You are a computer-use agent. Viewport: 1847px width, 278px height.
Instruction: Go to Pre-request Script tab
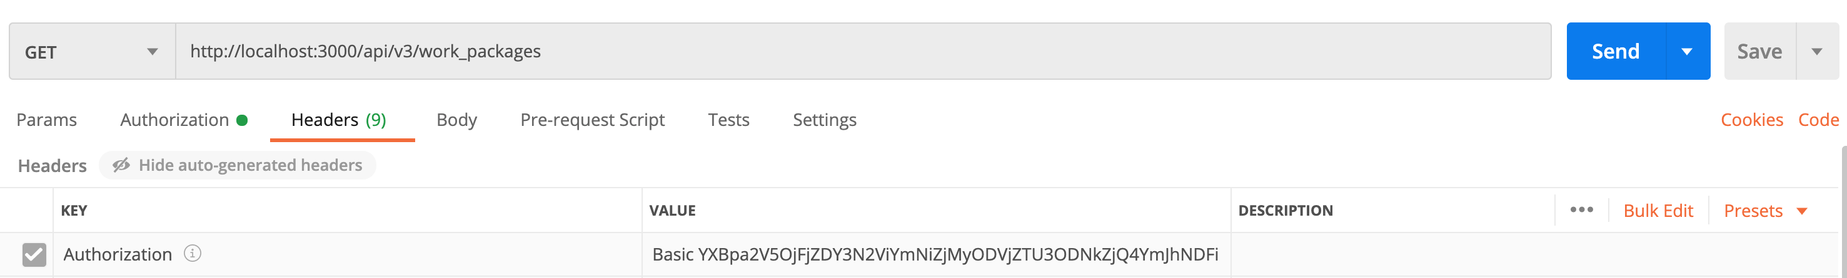point(592,119)
